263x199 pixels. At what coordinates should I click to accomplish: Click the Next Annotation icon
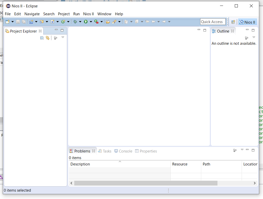coord(126,22)
